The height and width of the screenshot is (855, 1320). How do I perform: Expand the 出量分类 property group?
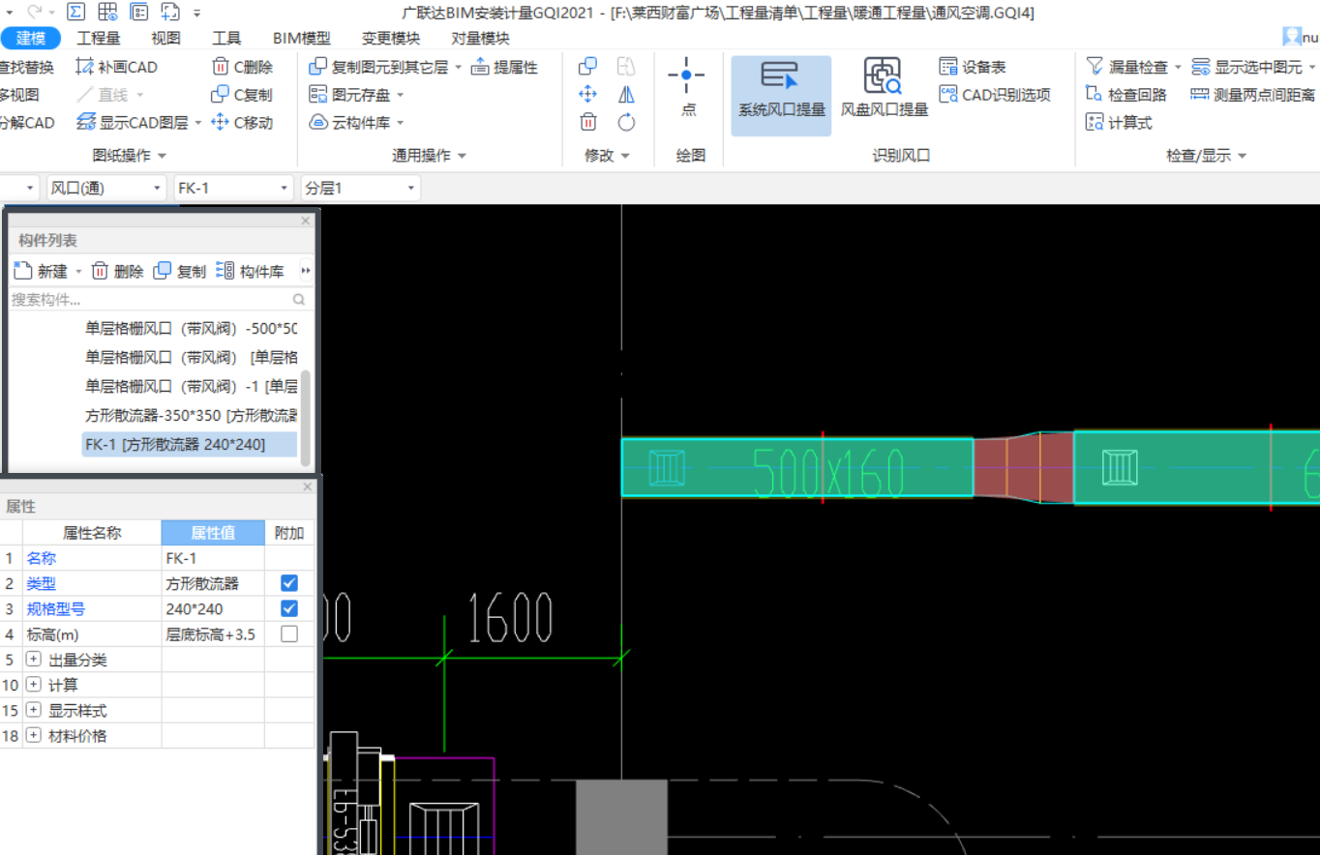click(34, 660)
